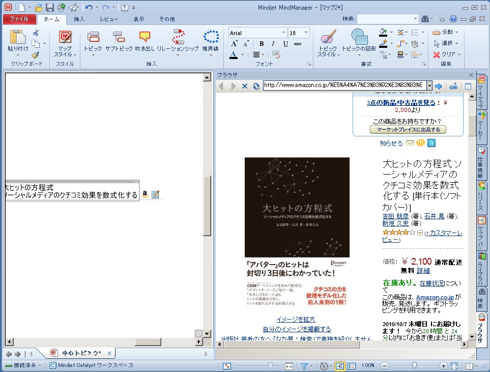
Task: Toggle Outline view in status bar
Action: pos(352,366)
